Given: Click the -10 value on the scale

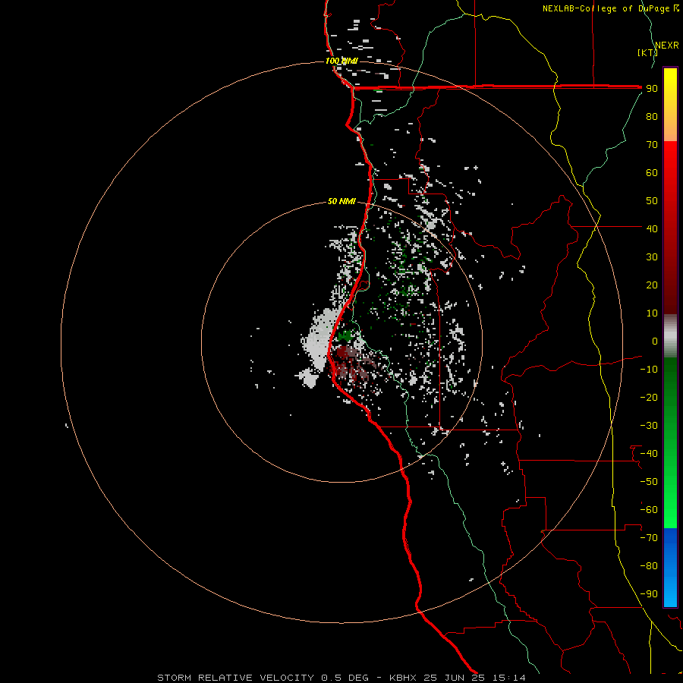Looking at the screenshot, I should click(x=649, y=370).
